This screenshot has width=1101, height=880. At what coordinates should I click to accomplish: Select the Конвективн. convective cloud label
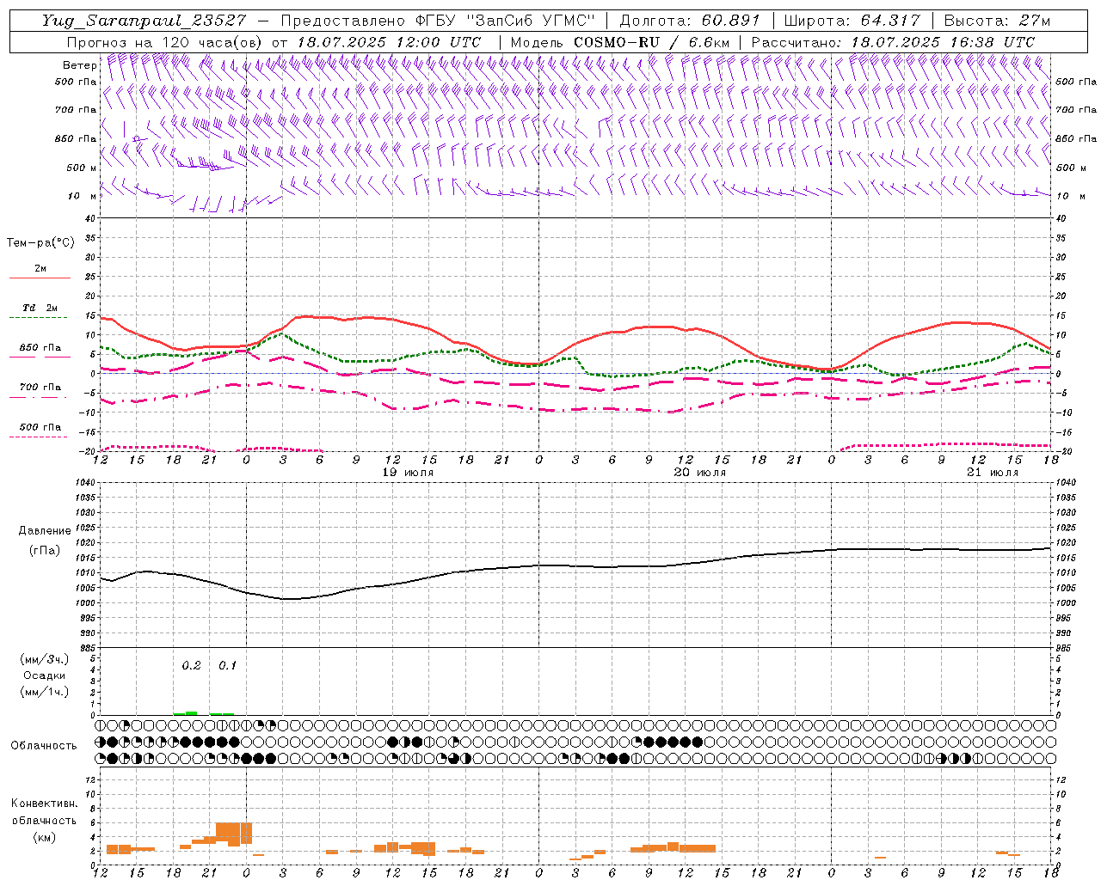coord(44,804)
